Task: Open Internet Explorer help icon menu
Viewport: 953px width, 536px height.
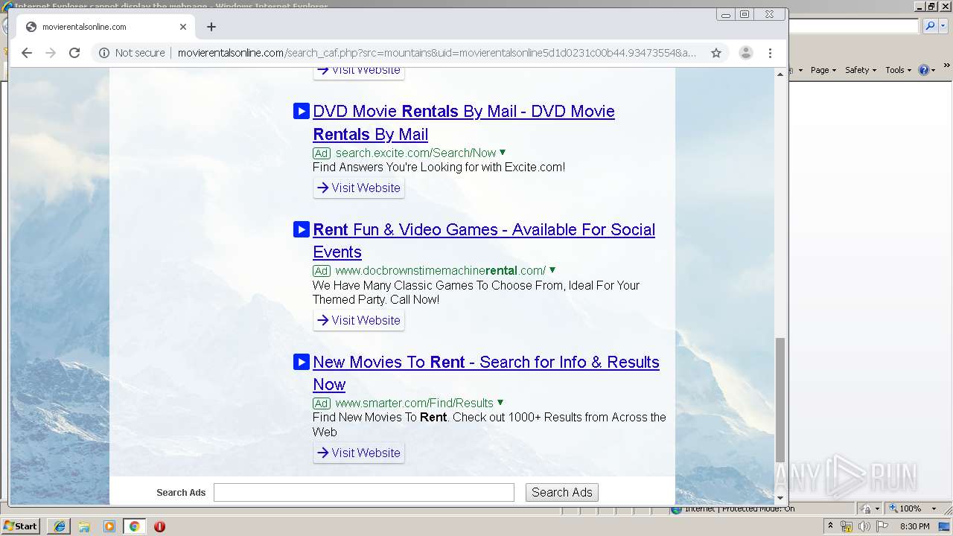Action: (927, 70)
